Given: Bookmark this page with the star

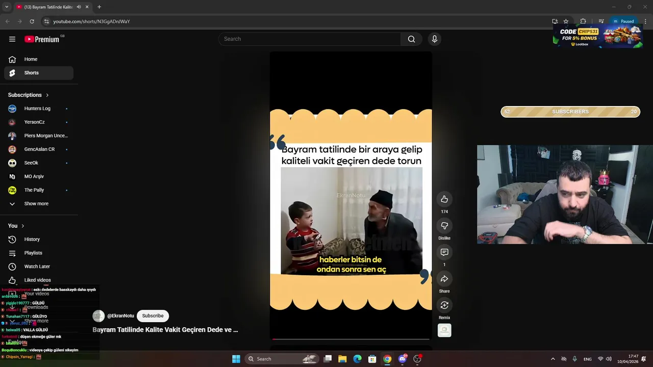Looking at the screenshot, I should point(566,21).
